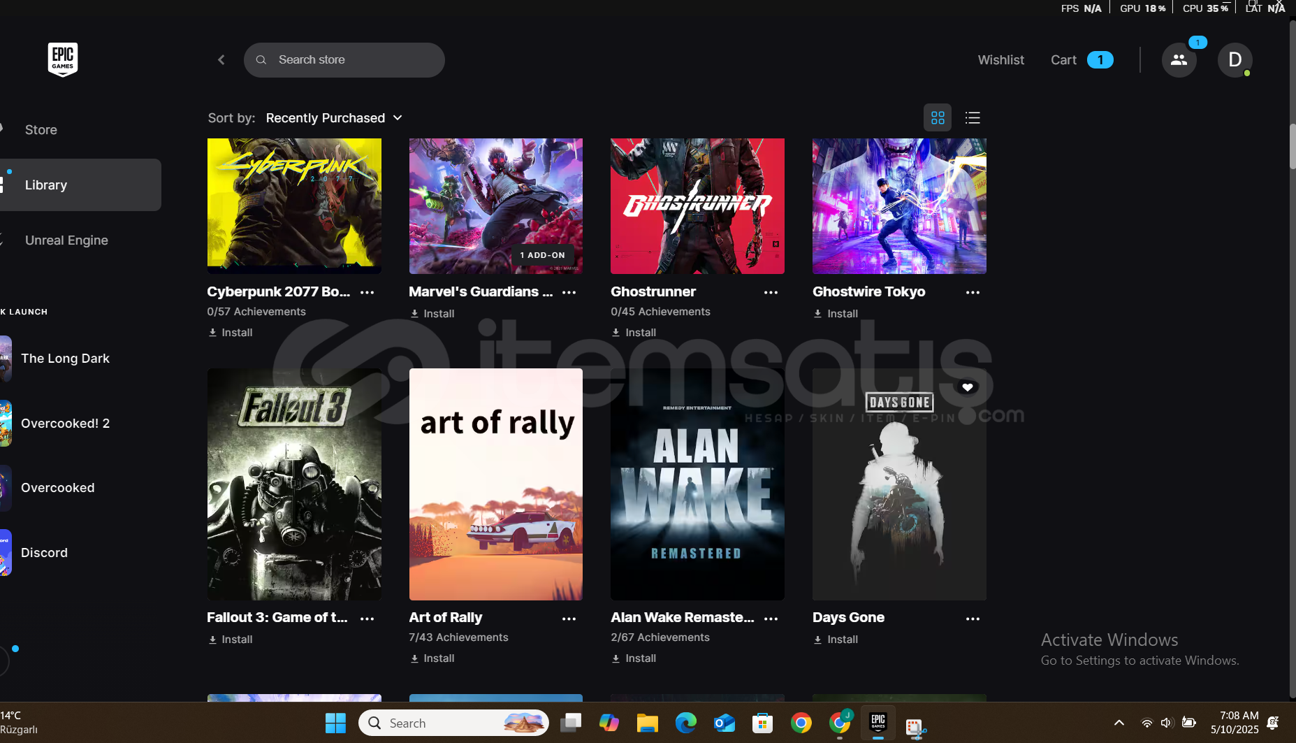Install Days Gone
Image resolution: width=1296 pixels, height=743 pixels.
[836, 640]
